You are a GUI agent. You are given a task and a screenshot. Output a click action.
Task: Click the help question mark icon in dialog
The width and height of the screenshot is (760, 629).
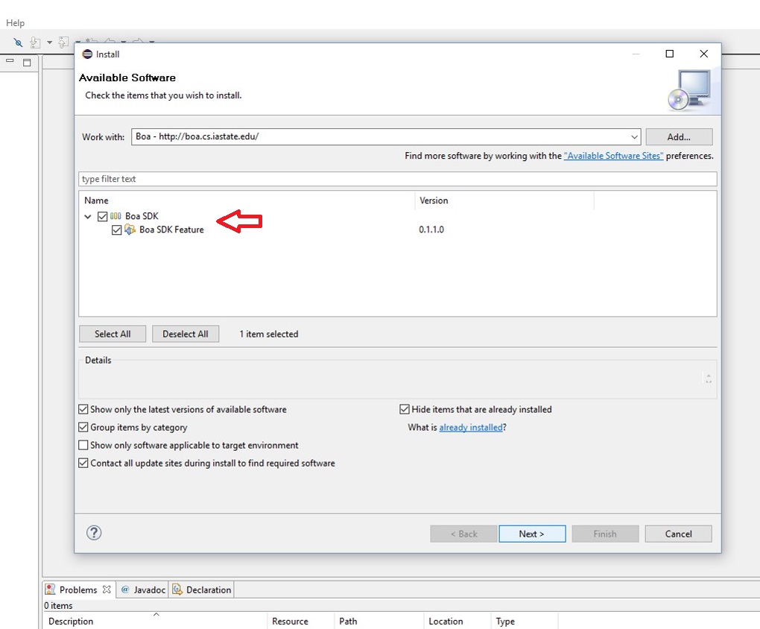click(93, 533)
